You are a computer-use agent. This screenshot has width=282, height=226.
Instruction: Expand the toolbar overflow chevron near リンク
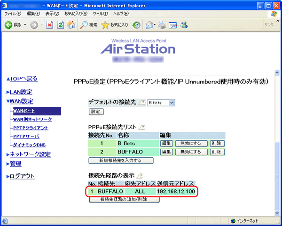tap(278, 21)
